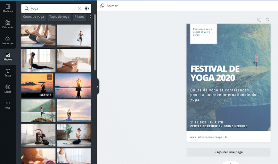Select tree pose by mountain lake photo
Screen dimensions: 278x164
38,111
